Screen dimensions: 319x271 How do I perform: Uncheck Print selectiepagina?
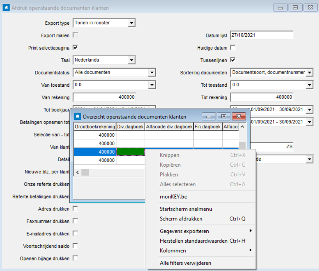pyautogui.click(x=75, y=47)
